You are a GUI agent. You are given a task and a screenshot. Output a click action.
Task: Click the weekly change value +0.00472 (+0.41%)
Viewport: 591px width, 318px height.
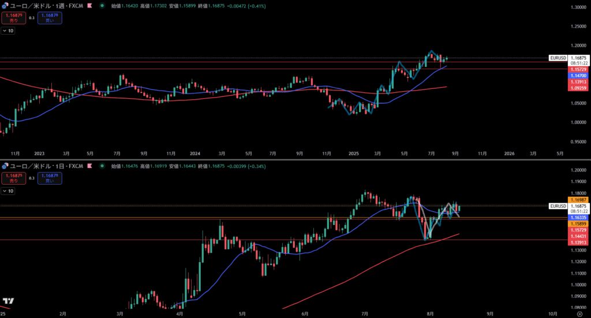(246, 6)
